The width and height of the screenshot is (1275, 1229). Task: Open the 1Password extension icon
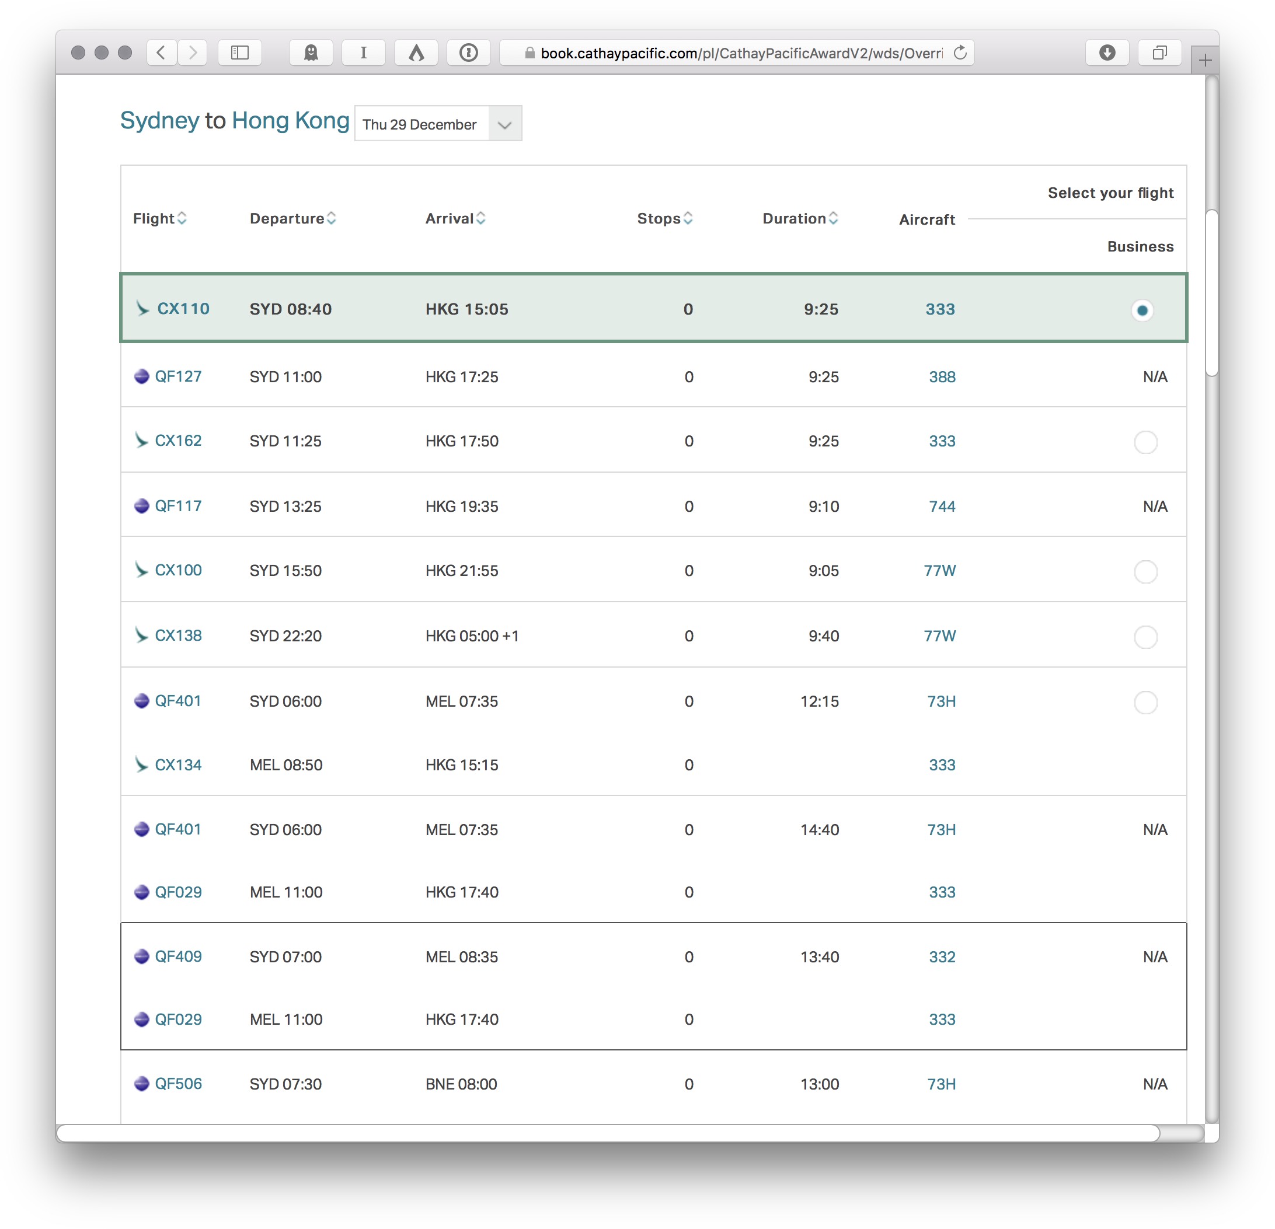(x=468, y=53)
